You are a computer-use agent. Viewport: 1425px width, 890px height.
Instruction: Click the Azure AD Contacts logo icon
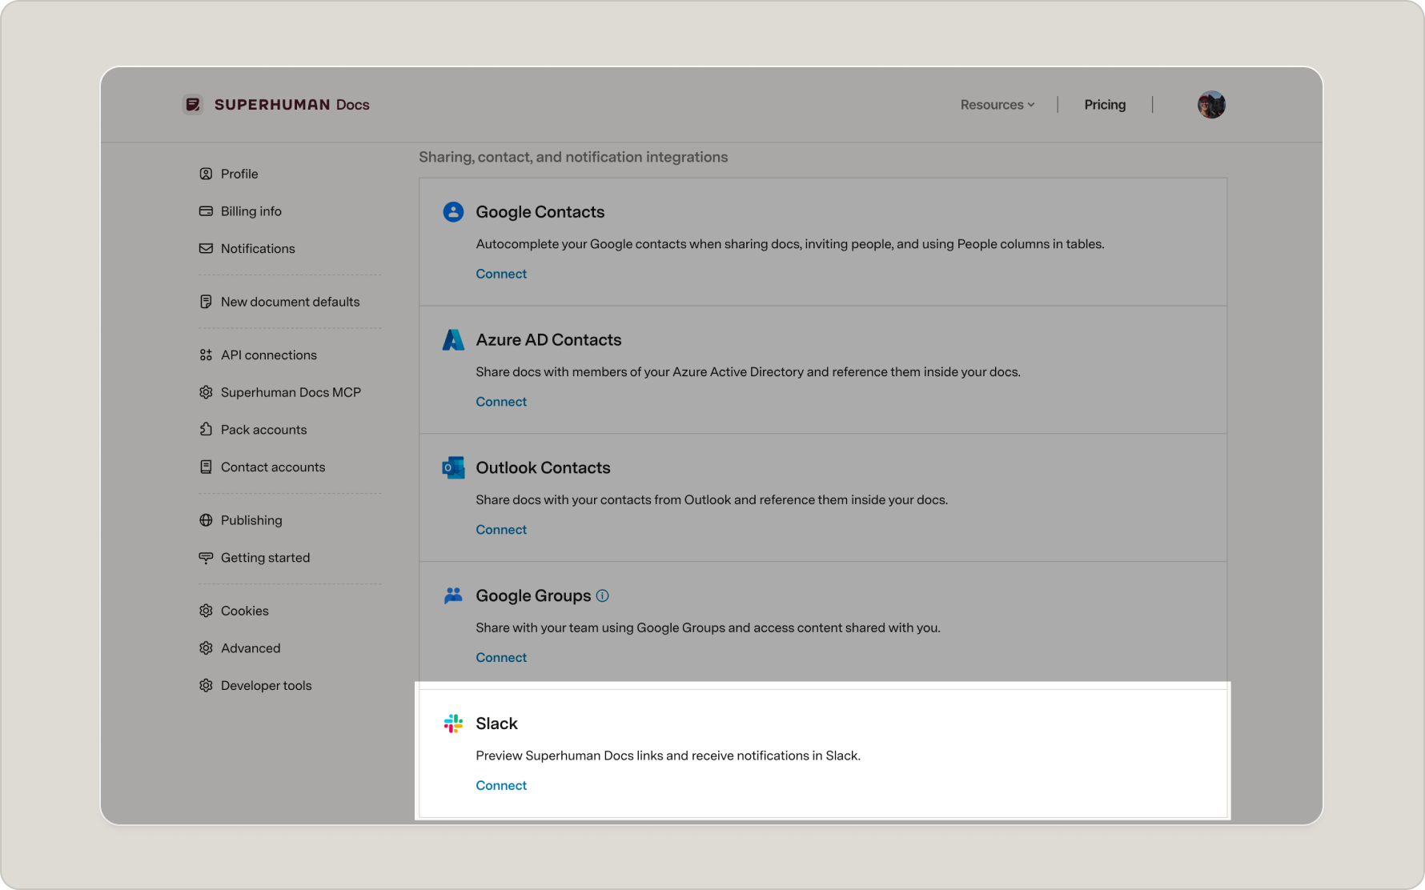click(453, 339)
